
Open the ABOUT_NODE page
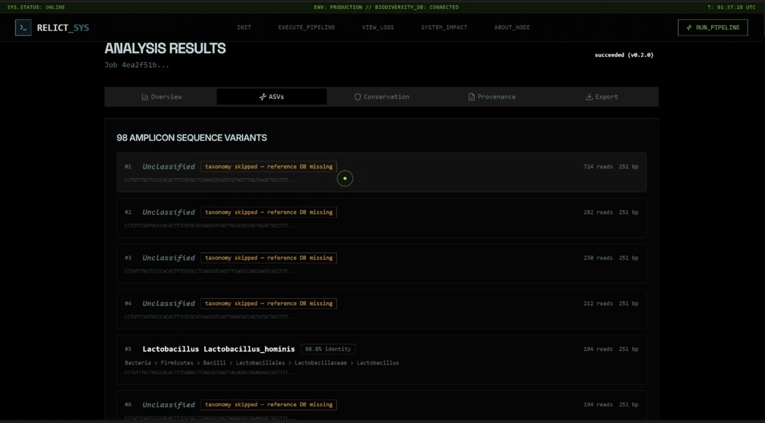coord(512,28)
